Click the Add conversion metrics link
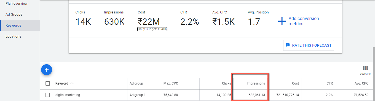 pyautogui.click(x=304, y=21)
